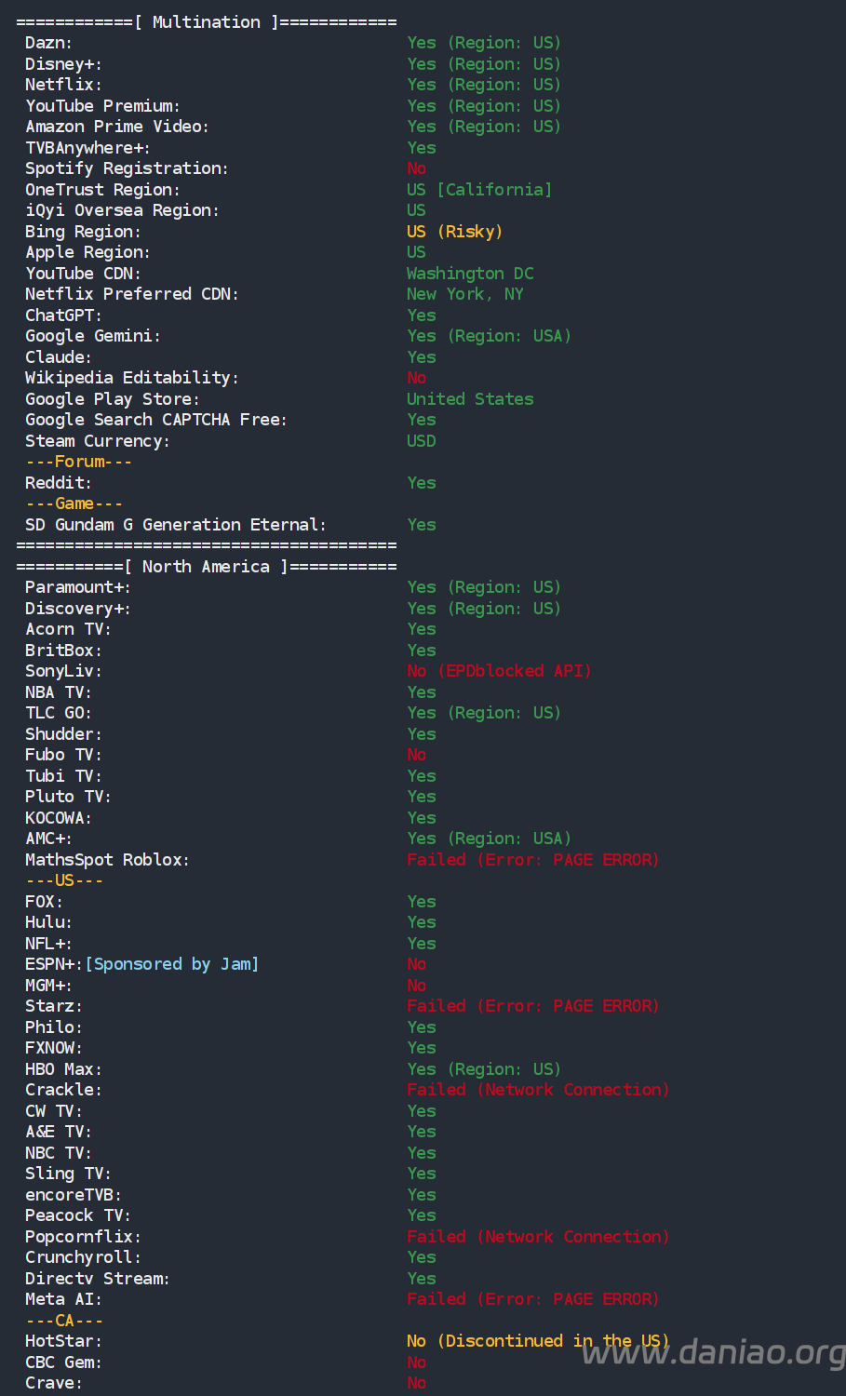Click the "Wikipedia Editability" label
846x1396 pixels.
coord(131,378)
